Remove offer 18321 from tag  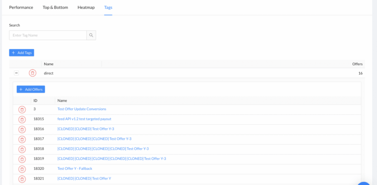[22, 179]
